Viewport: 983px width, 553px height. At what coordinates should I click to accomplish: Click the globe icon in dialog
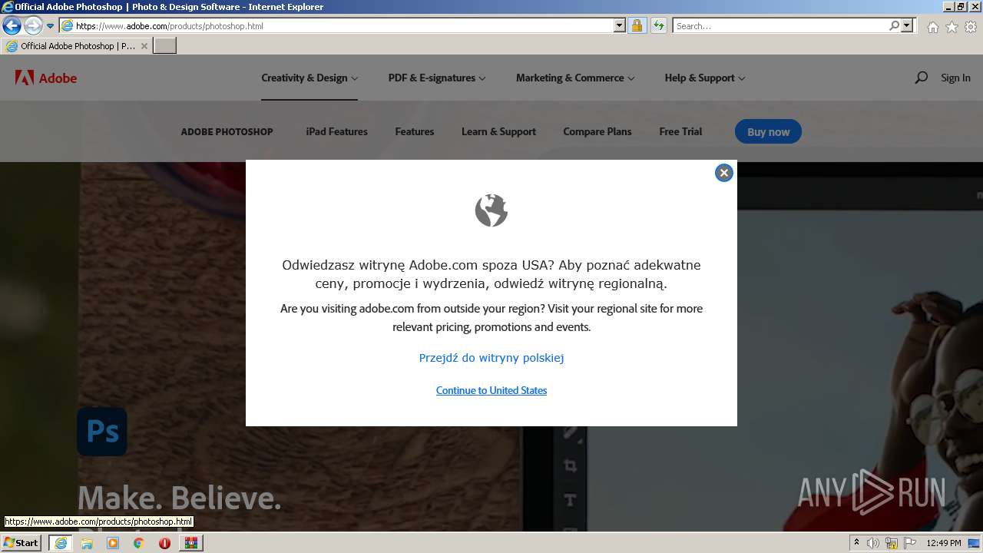(491, 210)
